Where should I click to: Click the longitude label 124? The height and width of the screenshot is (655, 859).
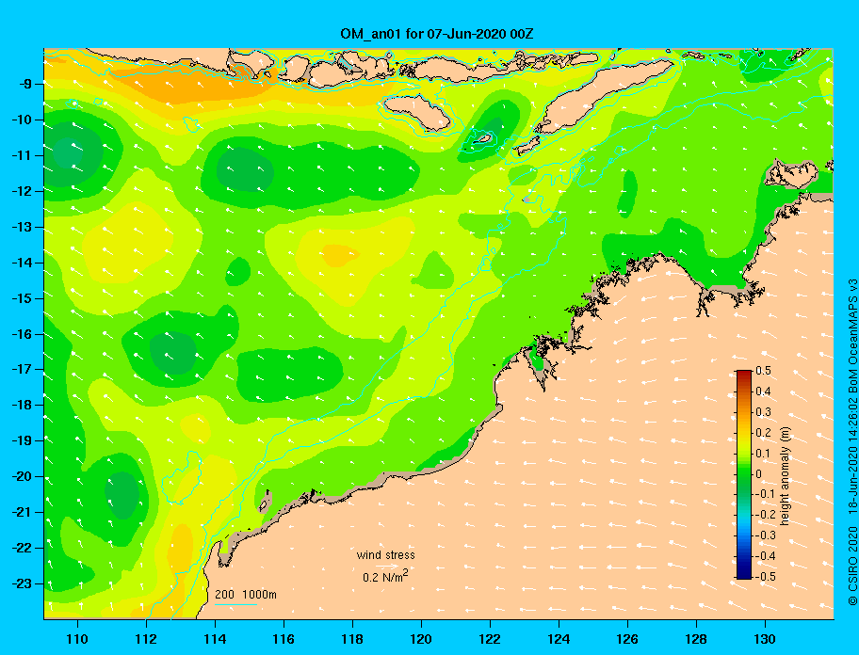click(559, 639)
